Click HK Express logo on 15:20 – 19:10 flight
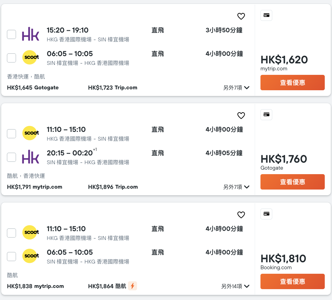332x300 pixels. click(30, 34)
